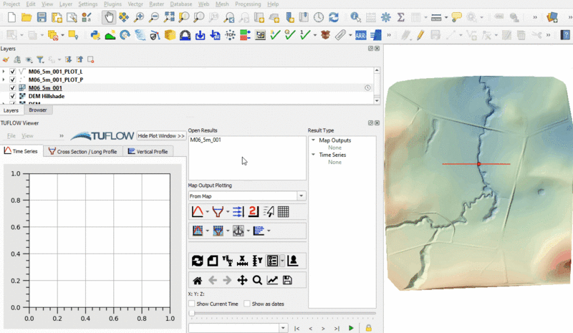Click the cross section plotting tool icon

click(217, 211)
